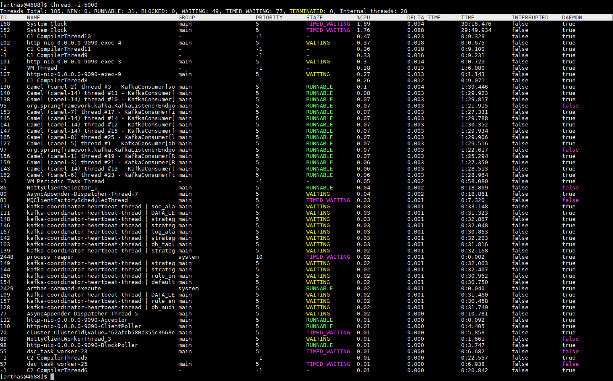Click 'Internal threads: 28' in the summary
613x381 pixels.
point(374,11)
